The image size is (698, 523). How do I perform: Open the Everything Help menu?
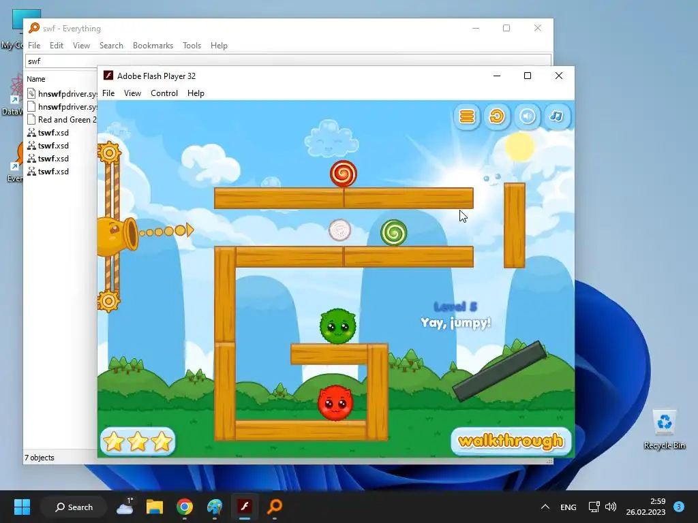pos(219,46)
